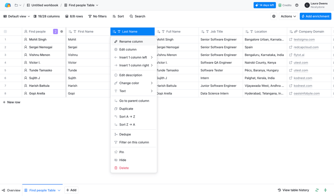Expand the Default view dropdown
The height and width of the screenshot is (196, 334).
pos(17,16)
